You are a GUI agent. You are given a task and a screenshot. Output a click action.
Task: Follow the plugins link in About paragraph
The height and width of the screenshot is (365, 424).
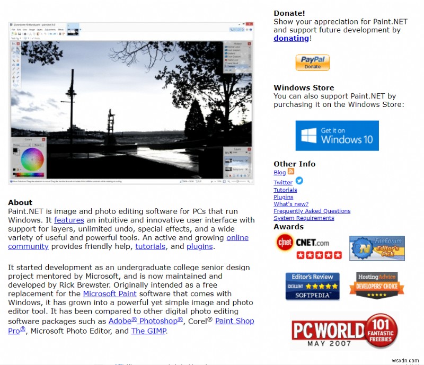(x=200, y=246)
